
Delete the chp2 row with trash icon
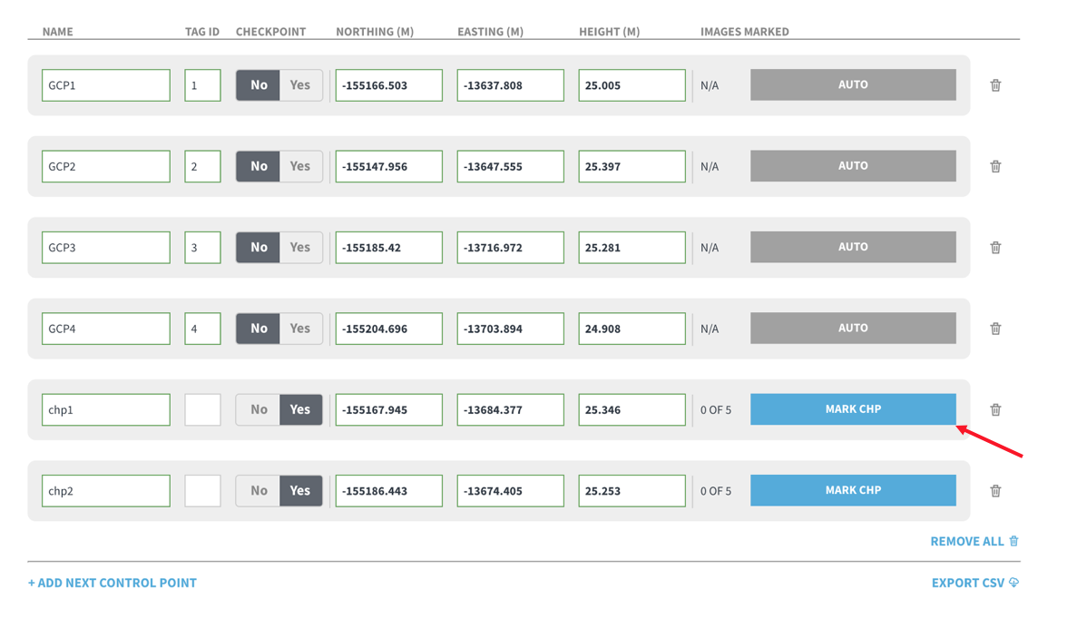pyautogui.click(x=995, y=490)
